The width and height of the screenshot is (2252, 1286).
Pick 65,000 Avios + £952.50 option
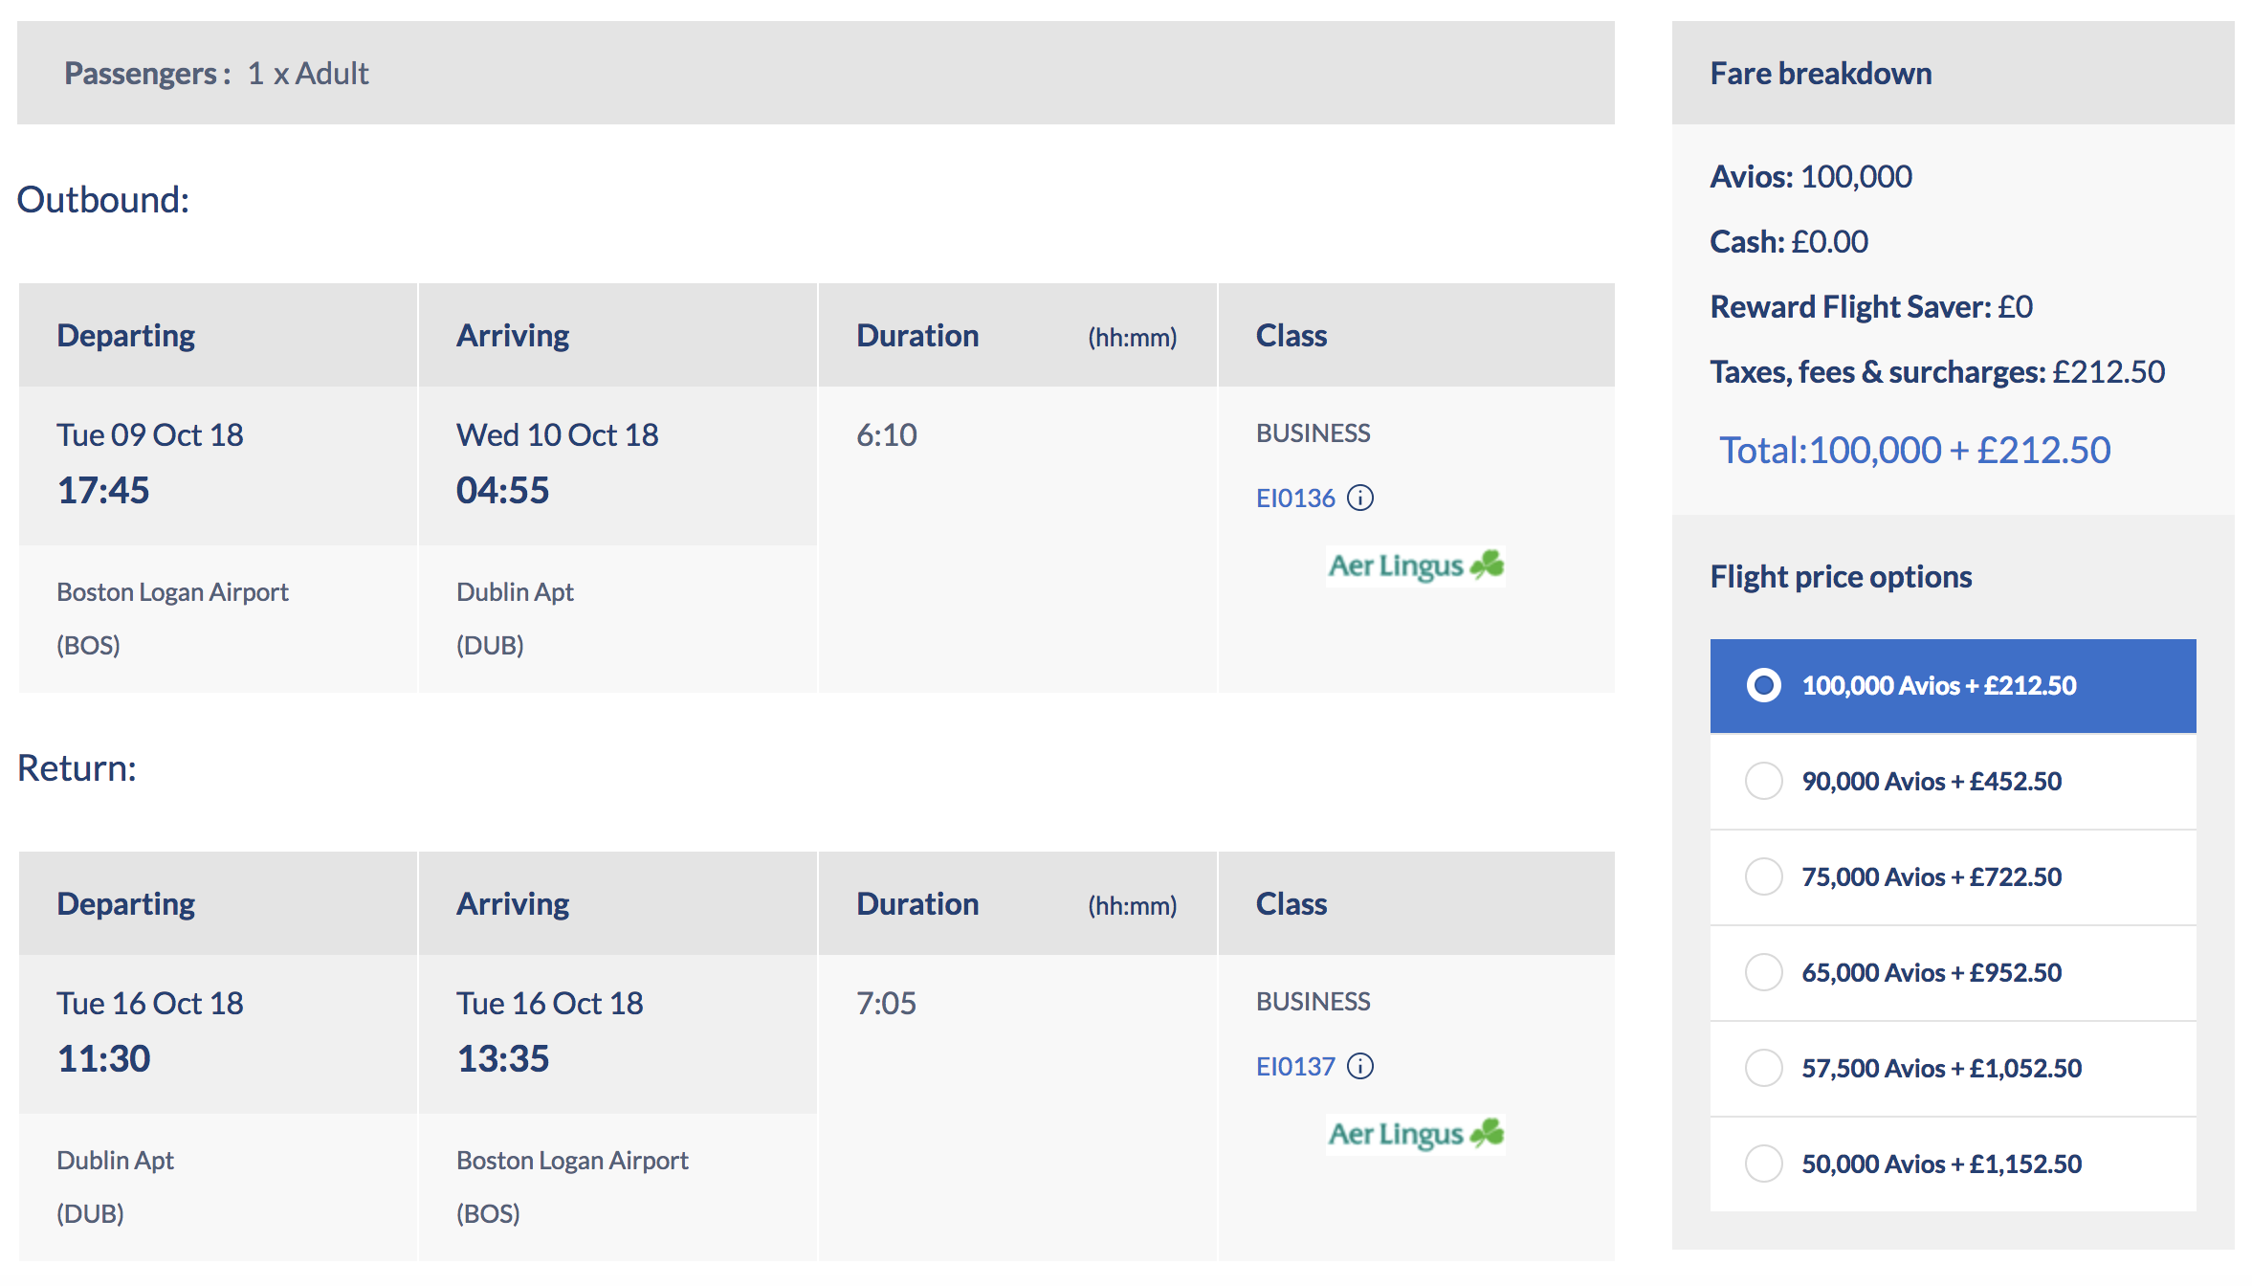[x=1953, y=972]
